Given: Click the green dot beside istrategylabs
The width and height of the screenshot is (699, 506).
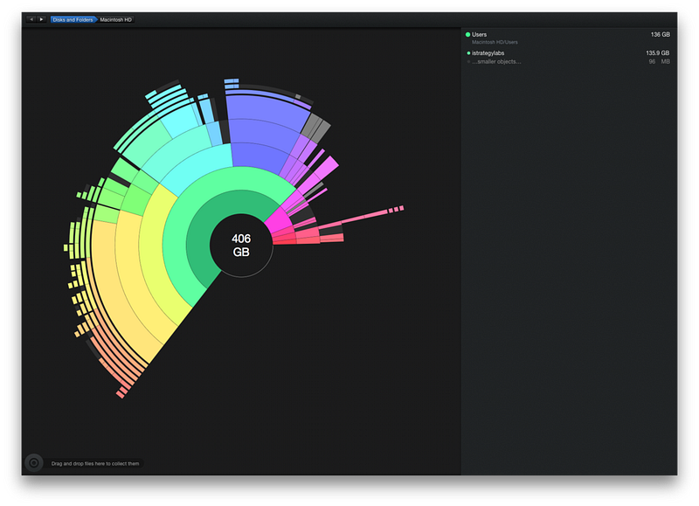Looking at the screenshot, I should click(468, 53).
